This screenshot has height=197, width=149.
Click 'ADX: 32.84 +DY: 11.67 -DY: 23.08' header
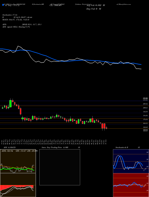tap(19, 151)
